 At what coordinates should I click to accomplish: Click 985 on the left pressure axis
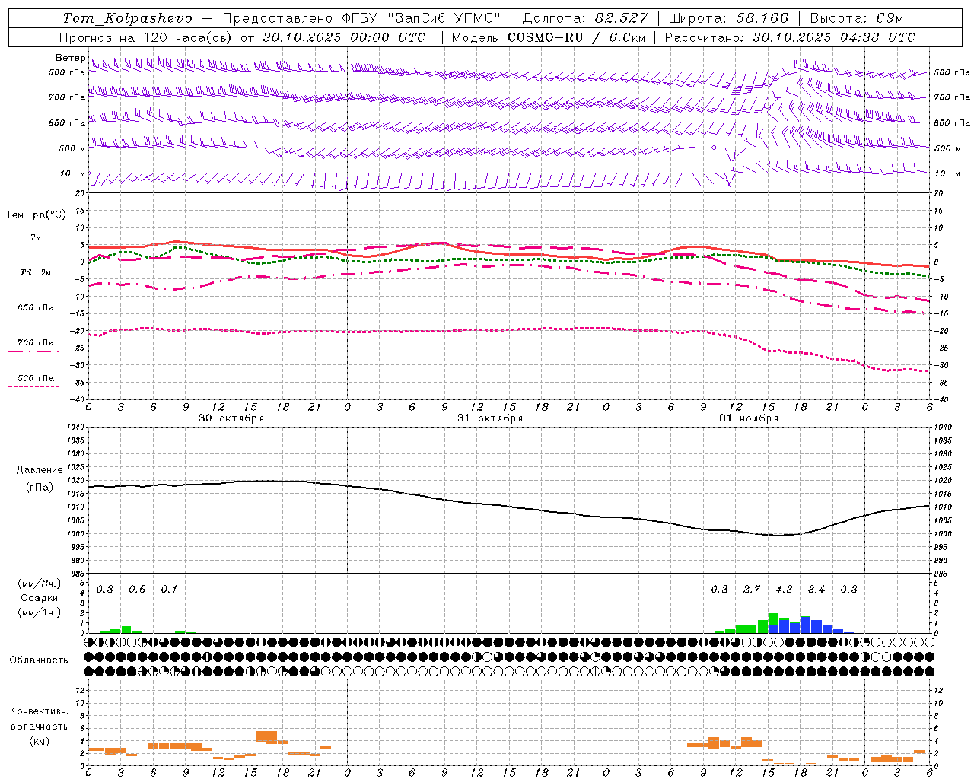(76, 574)
